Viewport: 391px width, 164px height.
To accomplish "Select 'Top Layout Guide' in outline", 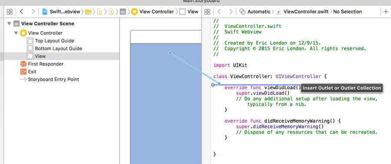I will tap(54, 41).
